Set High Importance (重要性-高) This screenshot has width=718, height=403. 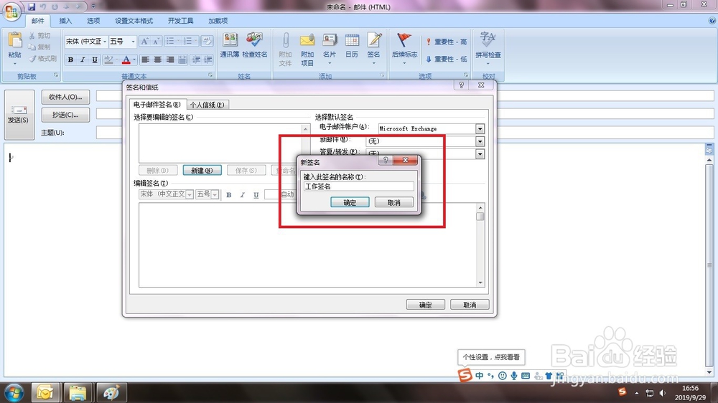[447, 42]
